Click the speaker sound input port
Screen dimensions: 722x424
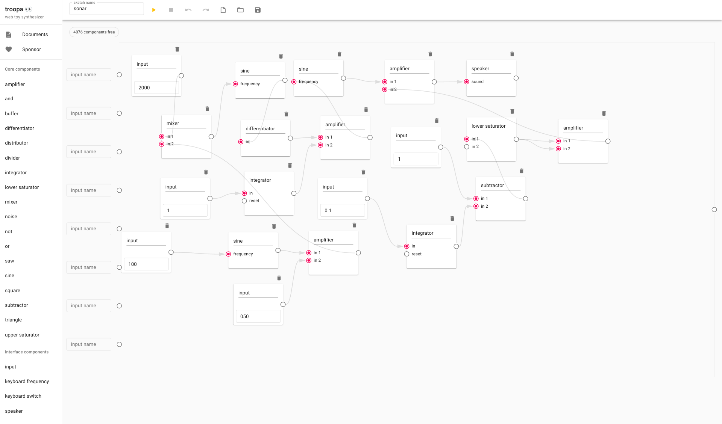coord(467,82)
